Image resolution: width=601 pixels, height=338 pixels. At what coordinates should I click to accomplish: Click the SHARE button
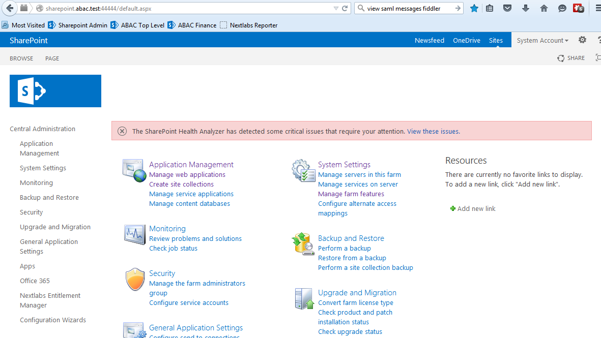[571, 58]
